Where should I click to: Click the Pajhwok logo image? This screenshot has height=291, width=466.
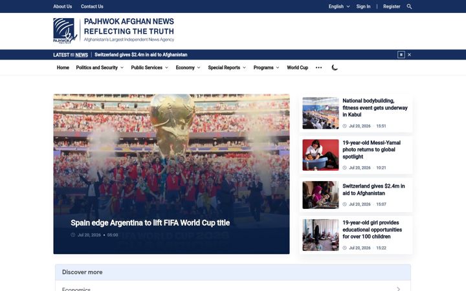point(65,31)
